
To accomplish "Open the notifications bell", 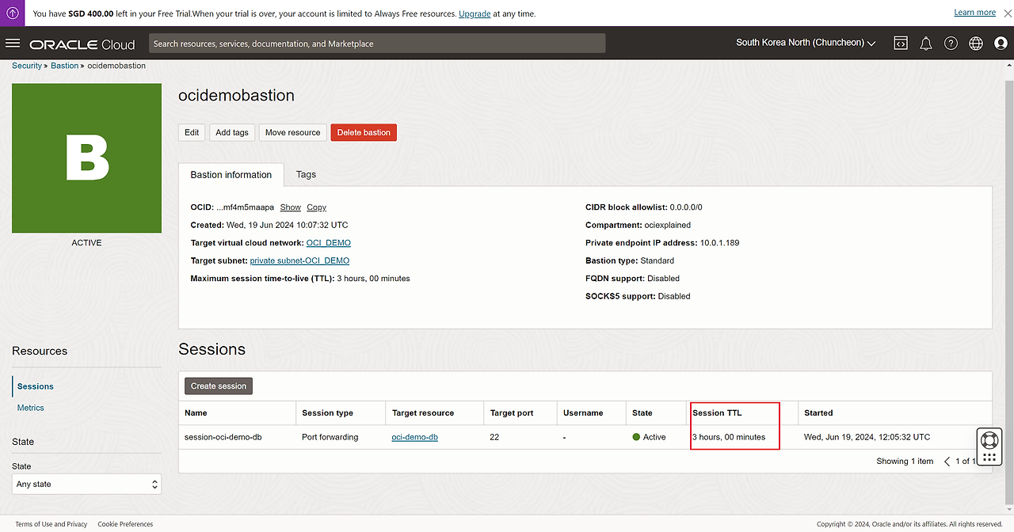I will (x=925, y=44).
